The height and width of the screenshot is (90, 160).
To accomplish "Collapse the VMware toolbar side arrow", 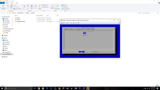I will [x=119, y=23].
